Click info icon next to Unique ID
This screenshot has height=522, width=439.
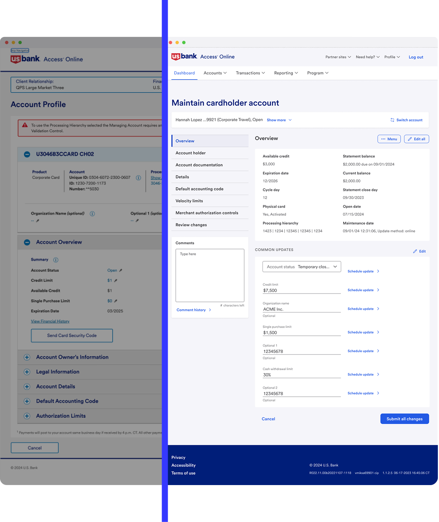[138, 178]
